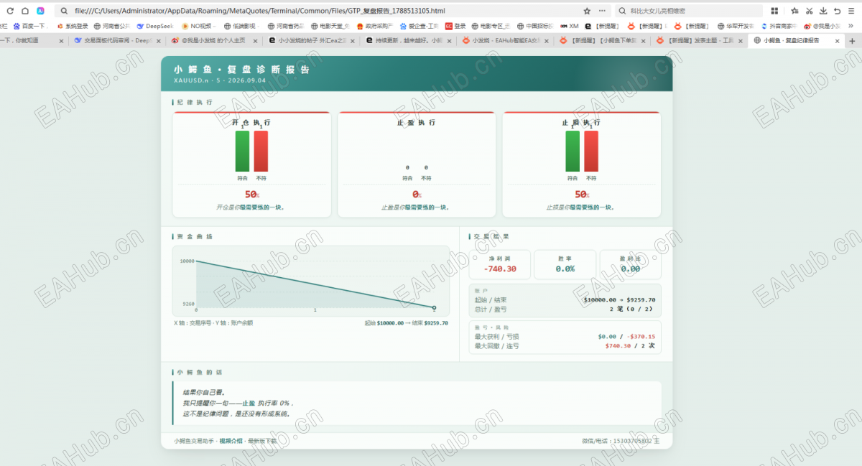Open the favorites list star icon
The image size is (862, 466).
pos(794,11)
